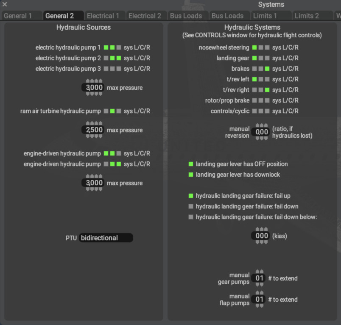Close the Systems window with X icon
This screenshot has height=325, width=341.
tap(5, 5)
